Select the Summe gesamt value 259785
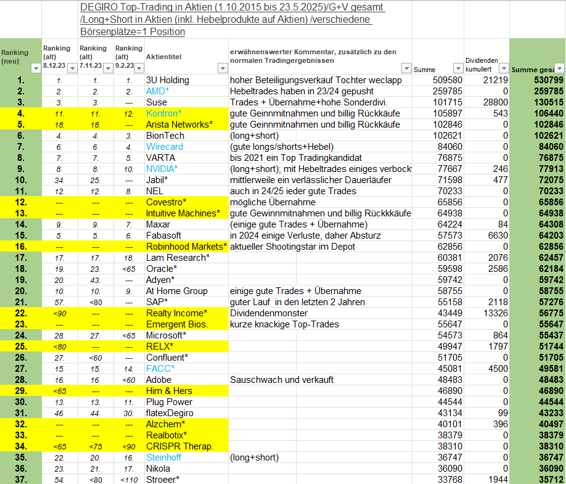Screen dimensions: 566x484 548,91
